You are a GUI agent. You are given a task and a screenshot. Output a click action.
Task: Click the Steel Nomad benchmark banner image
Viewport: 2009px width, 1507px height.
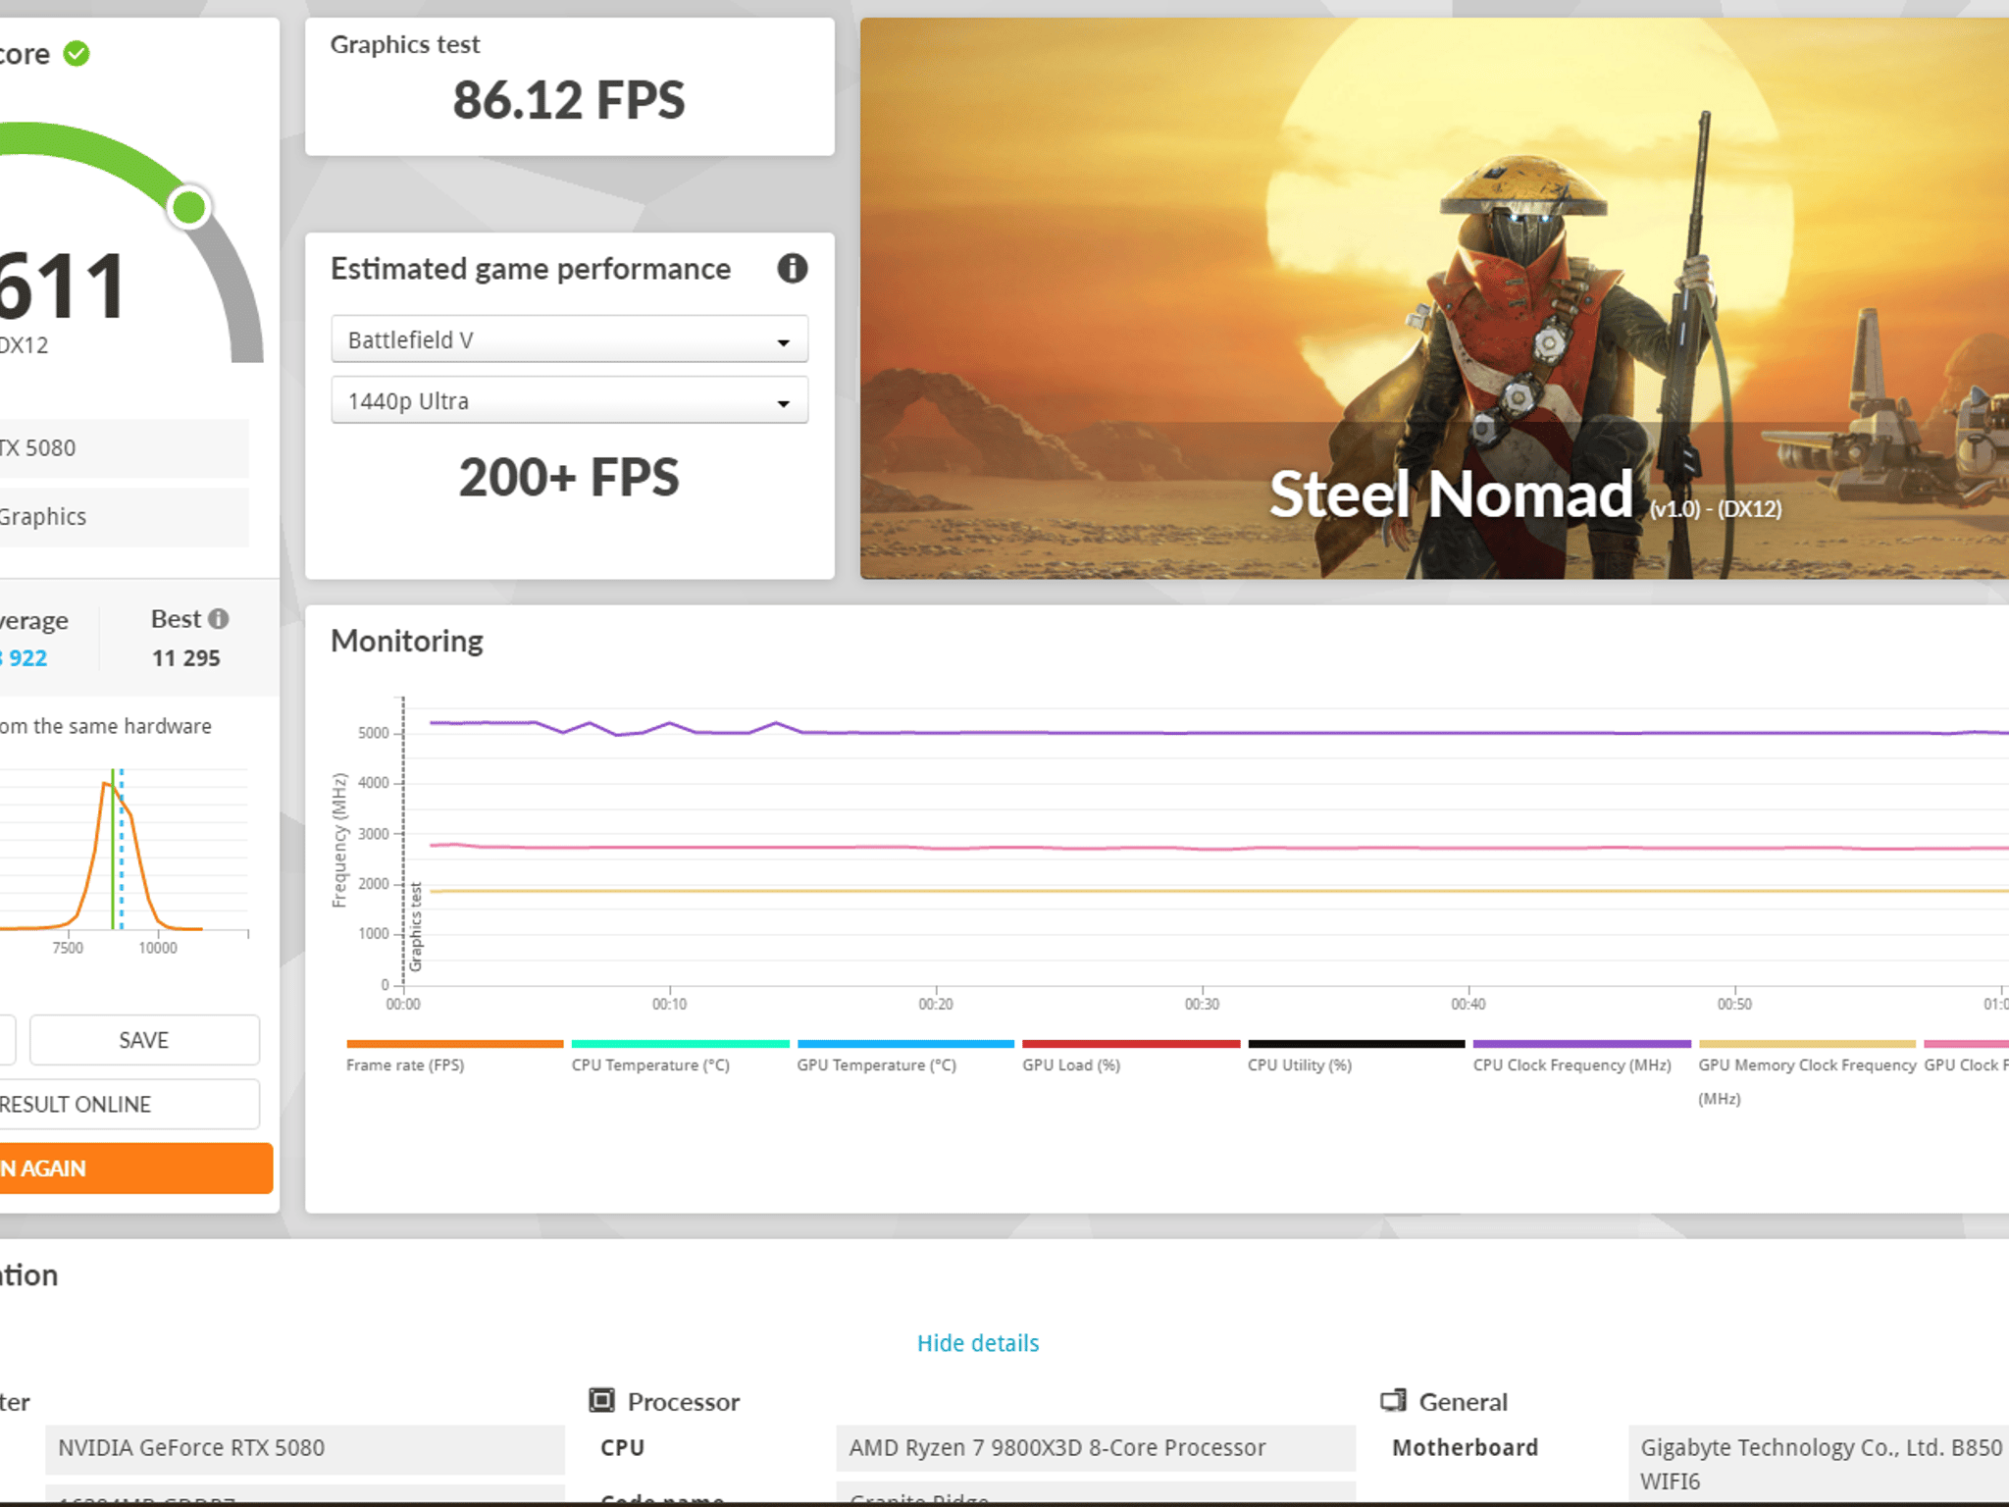pyautogui.click(x=1434, y=298)
